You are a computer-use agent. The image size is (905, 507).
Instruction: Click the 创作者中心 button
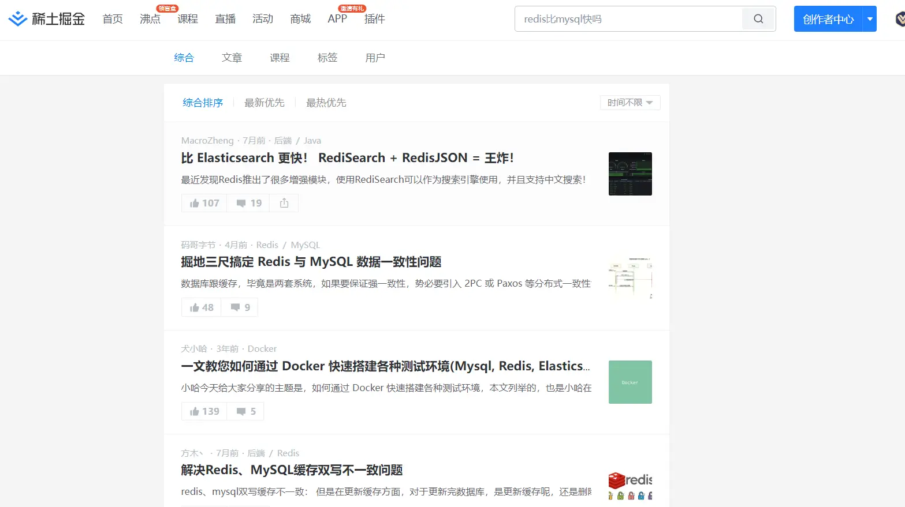click(x=828, y=19)
